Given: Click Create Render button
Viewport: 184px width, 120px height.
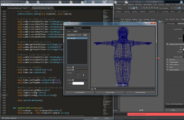Looking at the screenshot, I should (110, 92).
